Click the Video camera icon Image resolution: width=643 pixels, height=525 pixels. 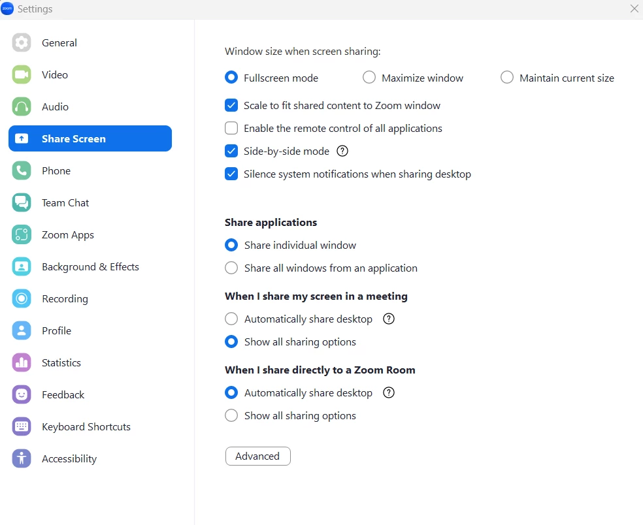pyautogui.click(x=22, y=74)
